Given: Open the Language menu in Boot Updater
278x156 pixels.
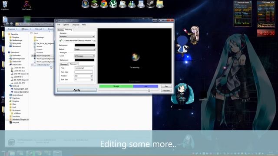Looking at the screenshot, I should pyautogui.click(x=75, y=25).
